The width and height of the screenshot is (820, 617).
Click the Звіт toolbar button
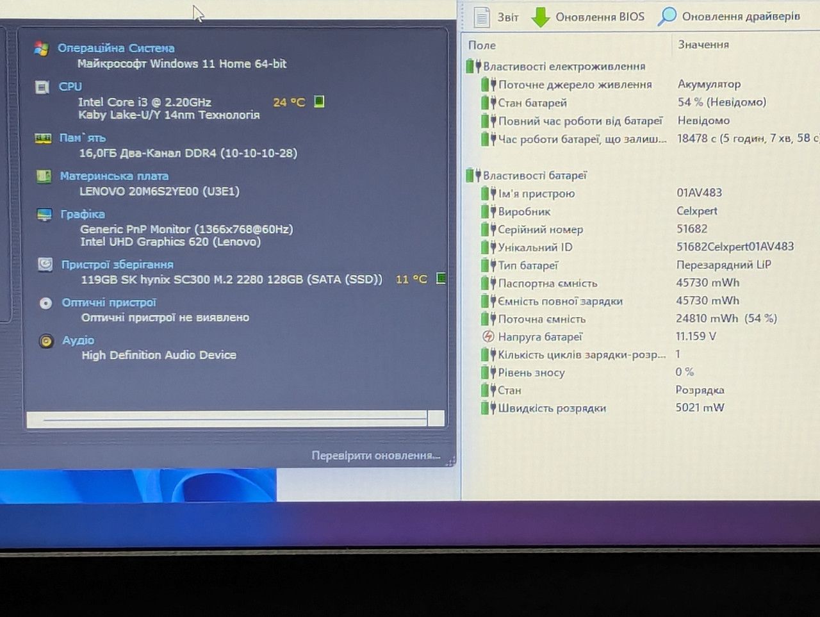[496, 17]
